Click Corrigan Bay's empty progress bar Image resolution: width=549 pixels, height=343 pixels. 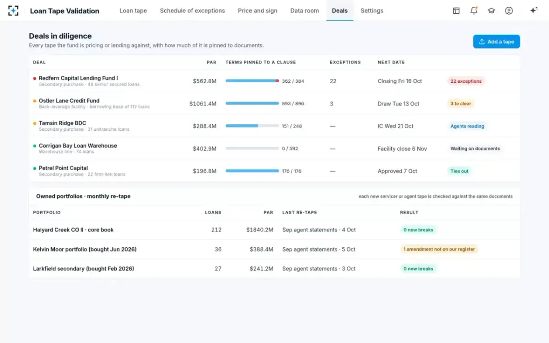coord(252,148)
